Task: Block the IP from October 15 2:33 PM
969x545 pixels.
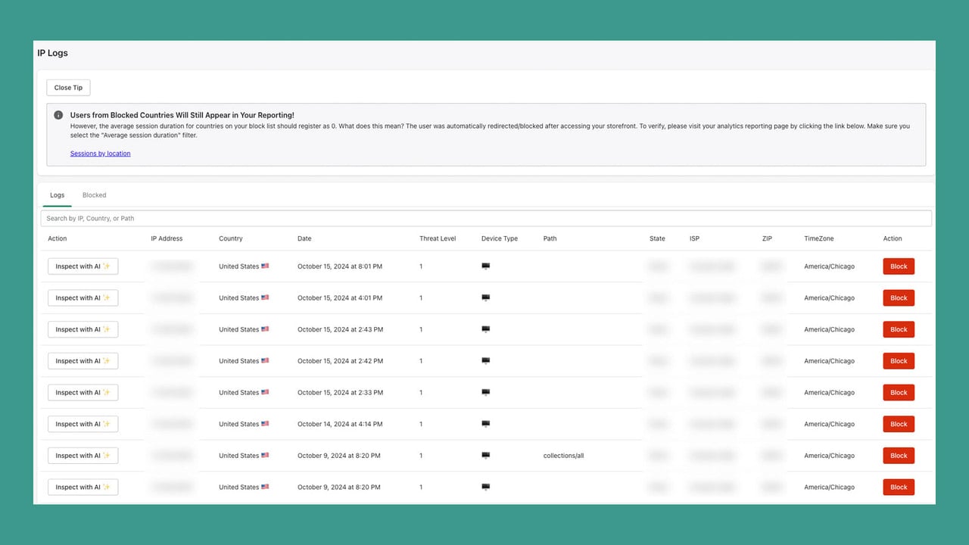Action: pyautogui.click(x=899, y=393)
